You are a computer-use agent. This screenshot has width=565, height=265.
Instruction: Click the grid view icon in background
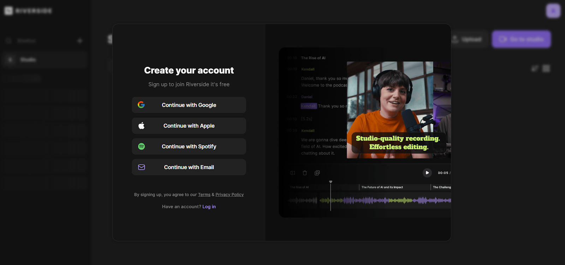(546, 68)
